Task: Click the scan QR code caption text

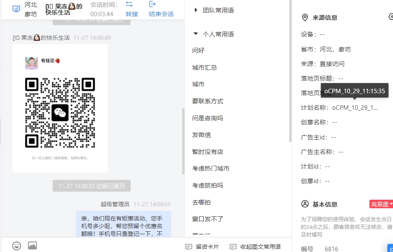Action: point(60,158)
